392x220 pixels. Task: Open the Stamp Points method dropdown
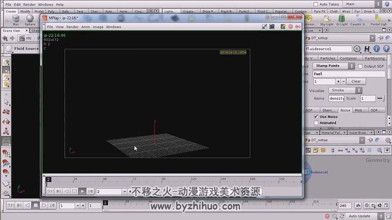click(x=334, y=66)
